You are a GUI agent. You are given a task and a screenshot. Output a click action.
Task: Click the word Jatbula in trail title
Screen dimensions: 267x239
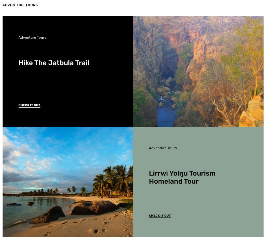tap(61, 63)
